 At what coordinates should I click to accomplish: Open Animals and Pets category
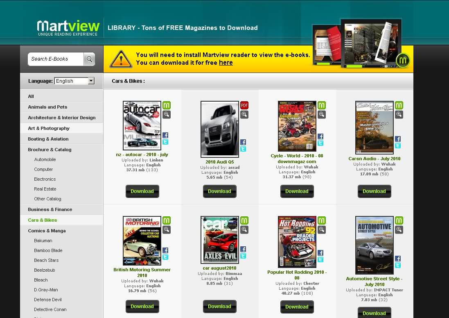pos(47,107)
